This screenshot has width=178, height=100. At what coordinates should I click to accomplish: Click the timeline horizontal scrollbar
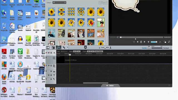[96, 83]
